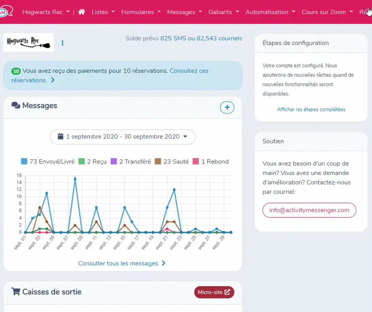Toggle the 2 Reçu green legend swatch
372x312 pixels.
click(x=81, y=161)
